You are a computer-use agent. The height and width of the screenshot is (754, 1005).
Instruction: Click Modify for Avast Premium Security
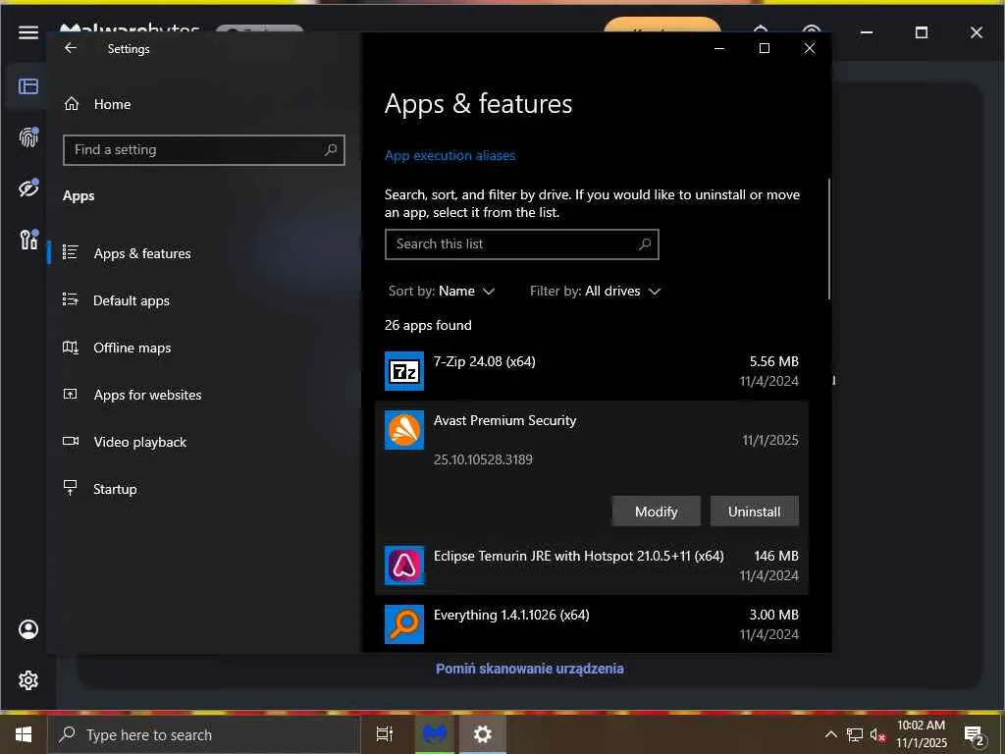click(656, 511)
